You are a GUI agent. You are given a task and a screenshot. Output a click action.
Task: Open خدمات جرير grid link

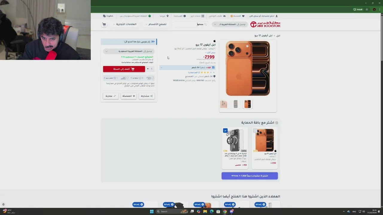(x=197, y=16)
